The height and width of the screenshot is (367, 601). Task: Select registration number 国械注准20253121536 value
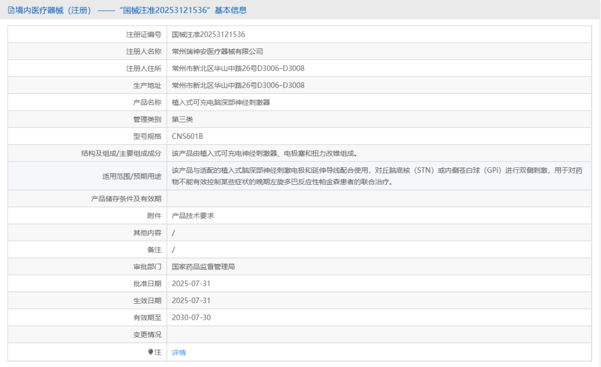[208, 34]
